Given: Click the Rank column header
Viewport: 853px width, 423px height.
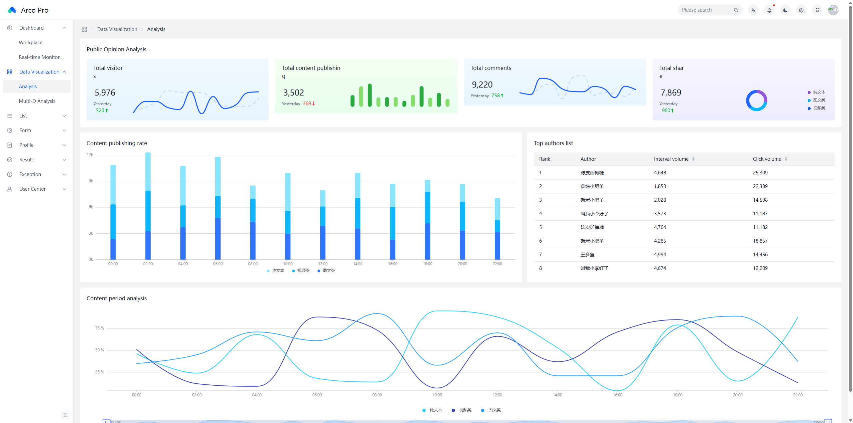Looking at the screenshot, I should click(545, 159).
